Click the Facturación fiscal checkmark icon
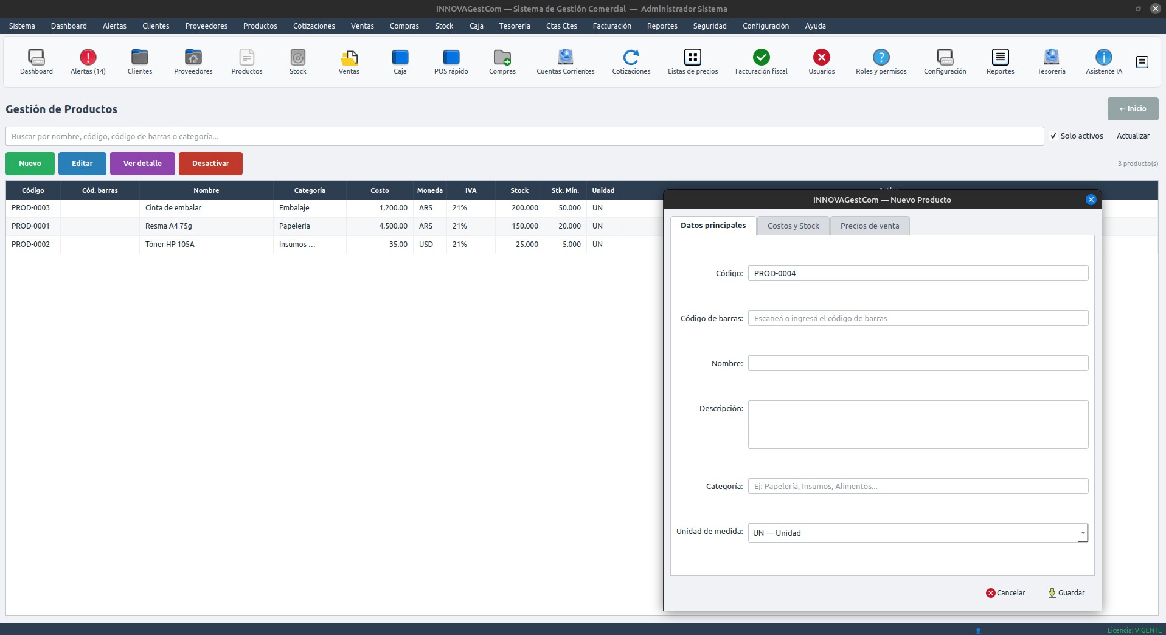Image resolution: width=1166 pixels, height=635 pixels. 761,58
